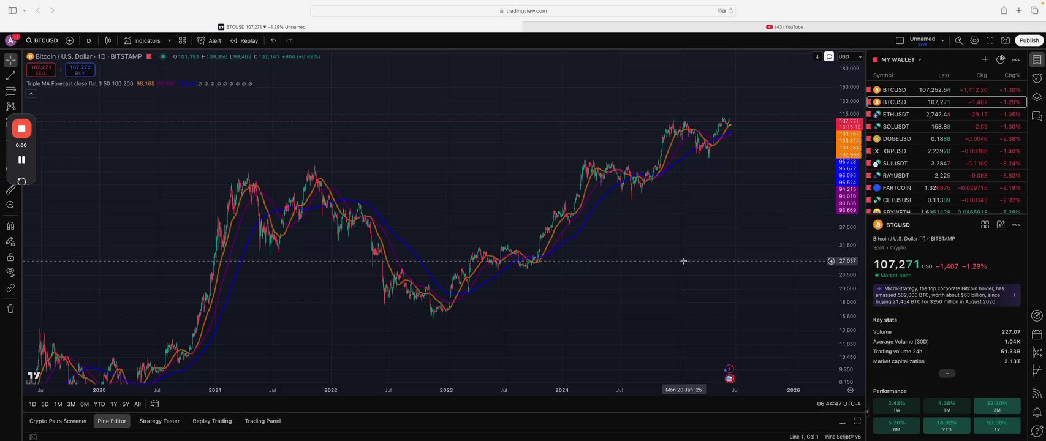Open the patterns drawing tools group

pos(10,106)
